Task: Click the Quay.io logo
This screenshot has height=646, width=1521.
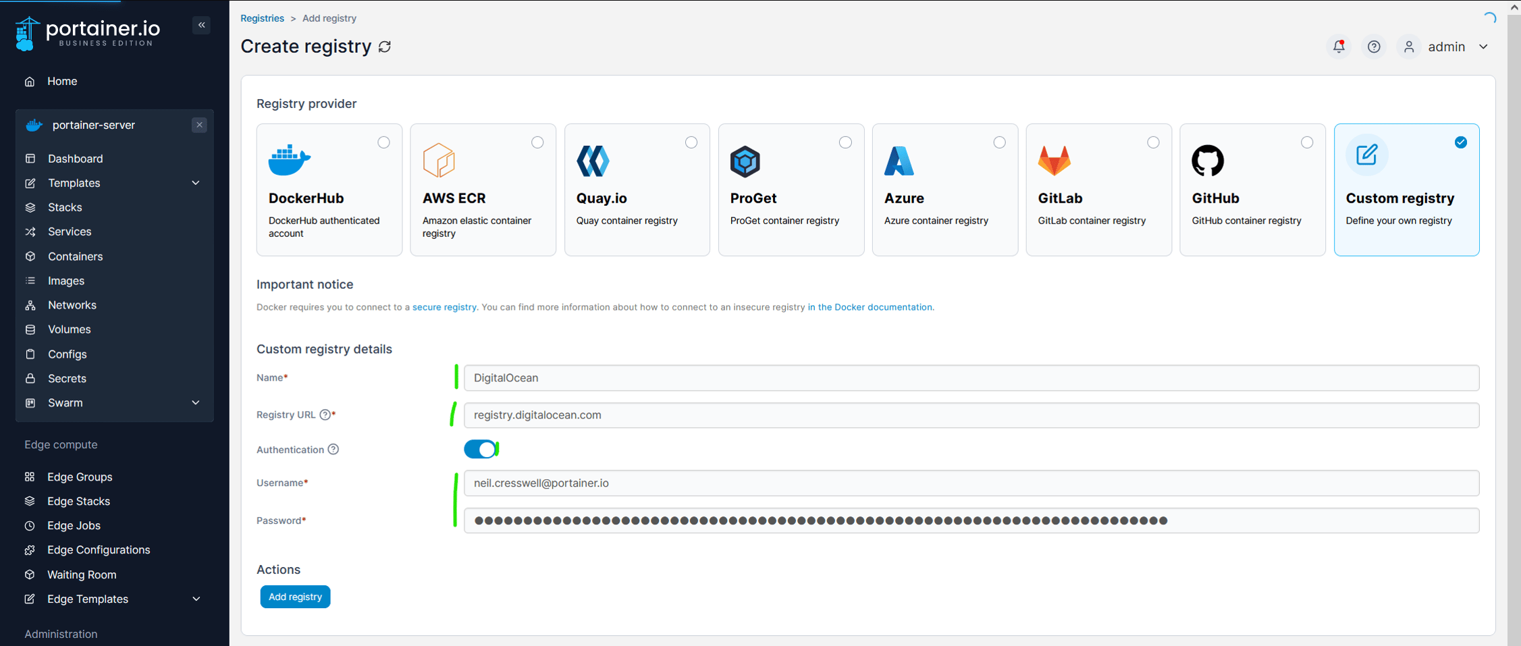Action: point(593,161)
